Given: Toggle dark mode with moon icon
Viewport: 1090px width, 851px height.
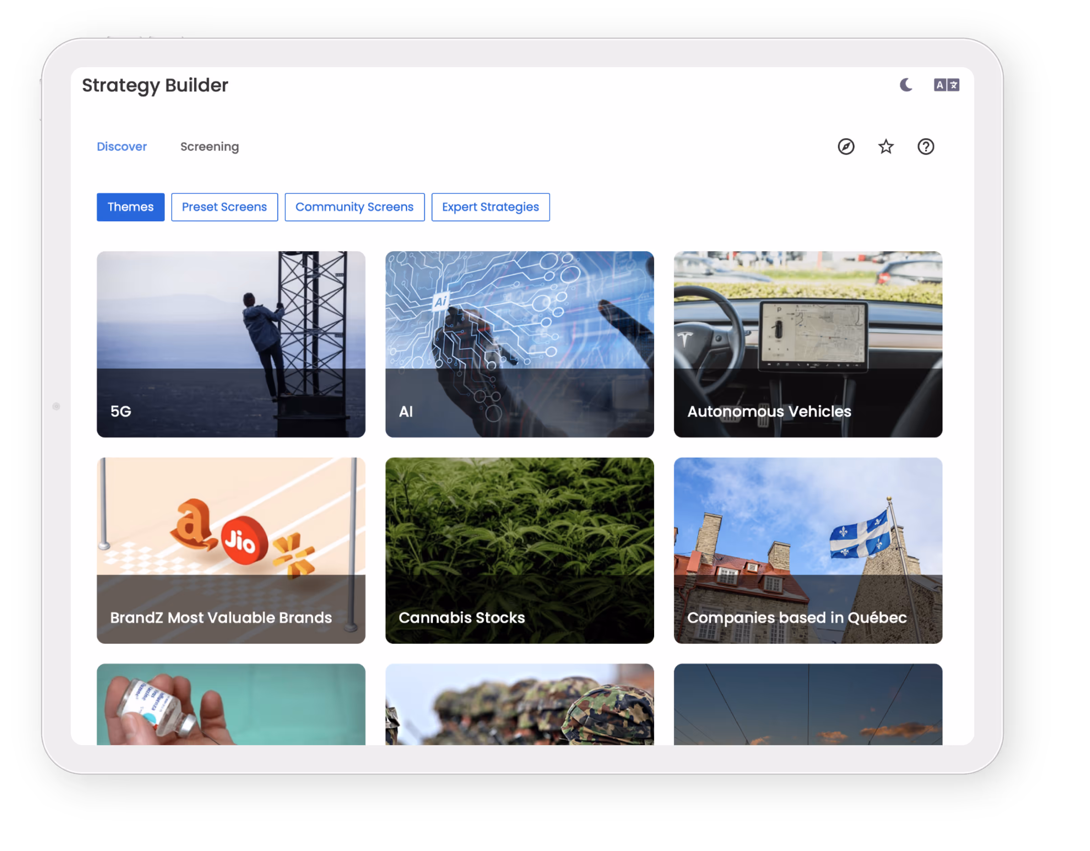Looking at the screenshot, I should (x=906, y=85).
